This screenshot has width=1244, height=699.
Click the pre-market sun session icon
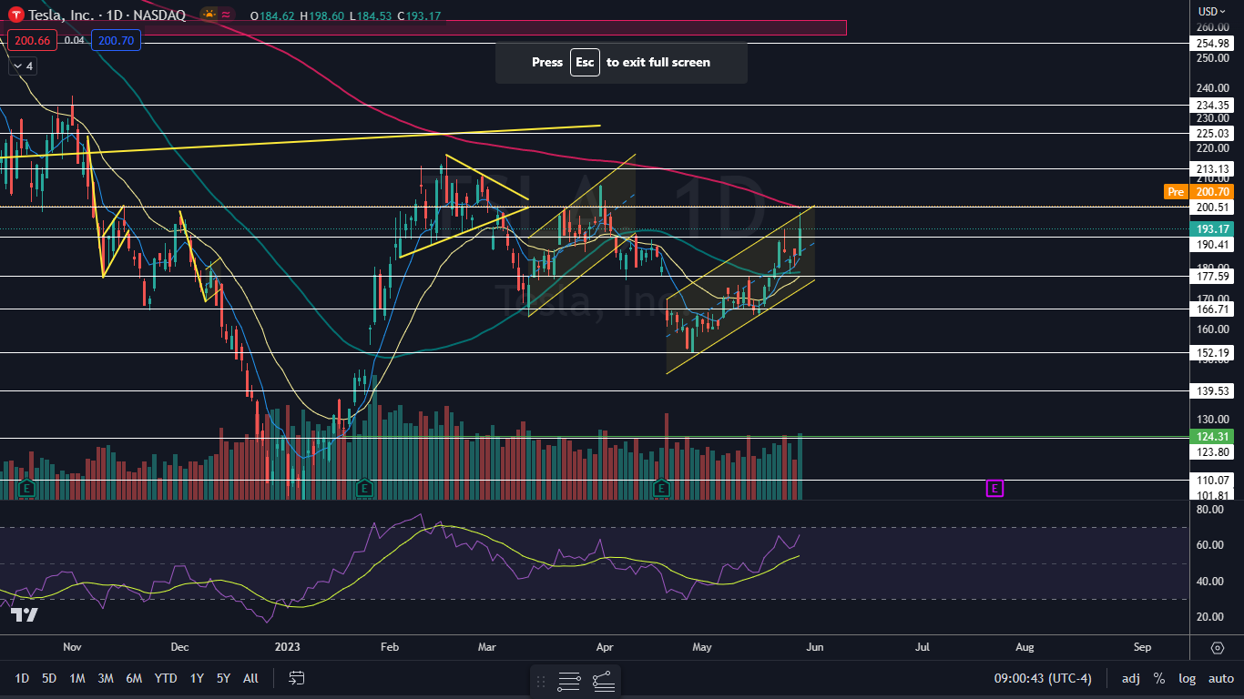209,15
